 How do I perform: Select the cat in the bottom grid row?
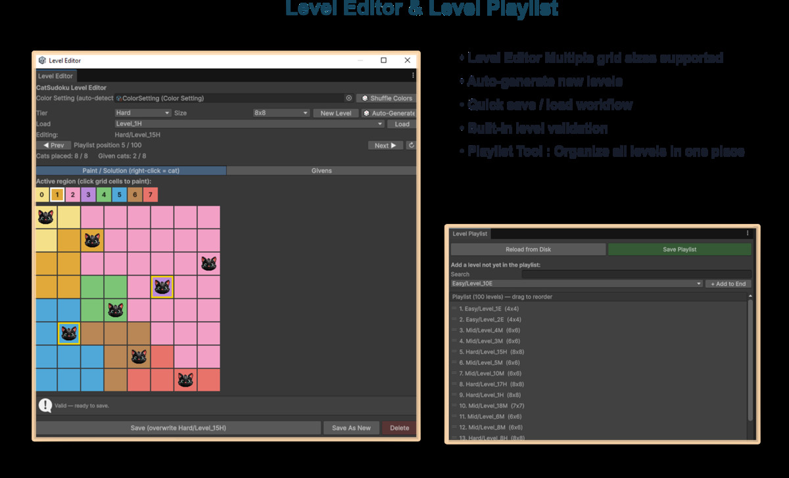tap(185, 380)
